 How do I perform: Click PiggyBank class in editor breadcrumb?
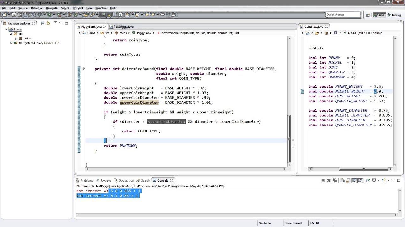[x=144, y=33]
